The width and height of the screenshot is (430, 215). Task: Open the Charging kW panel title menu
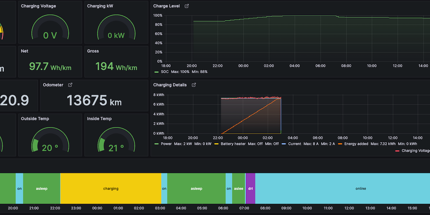(x=100, y=6)
